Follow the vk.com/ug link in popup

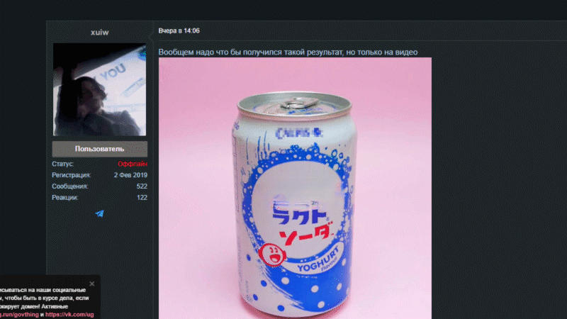coord(69,315)
